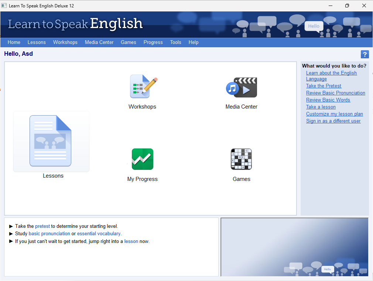Close the Learn To Speak English window

point(364,6)
